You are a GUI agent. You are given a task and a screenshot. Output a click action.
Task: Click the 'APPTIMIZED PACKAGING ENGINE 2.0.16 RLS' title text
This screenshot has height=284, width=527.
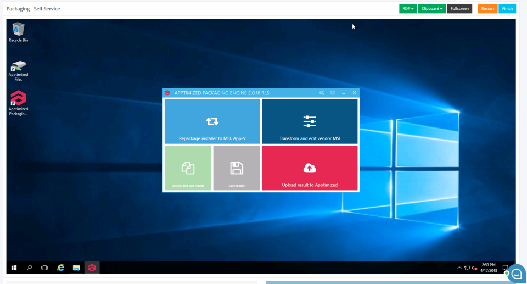click(x=222, y=93)
